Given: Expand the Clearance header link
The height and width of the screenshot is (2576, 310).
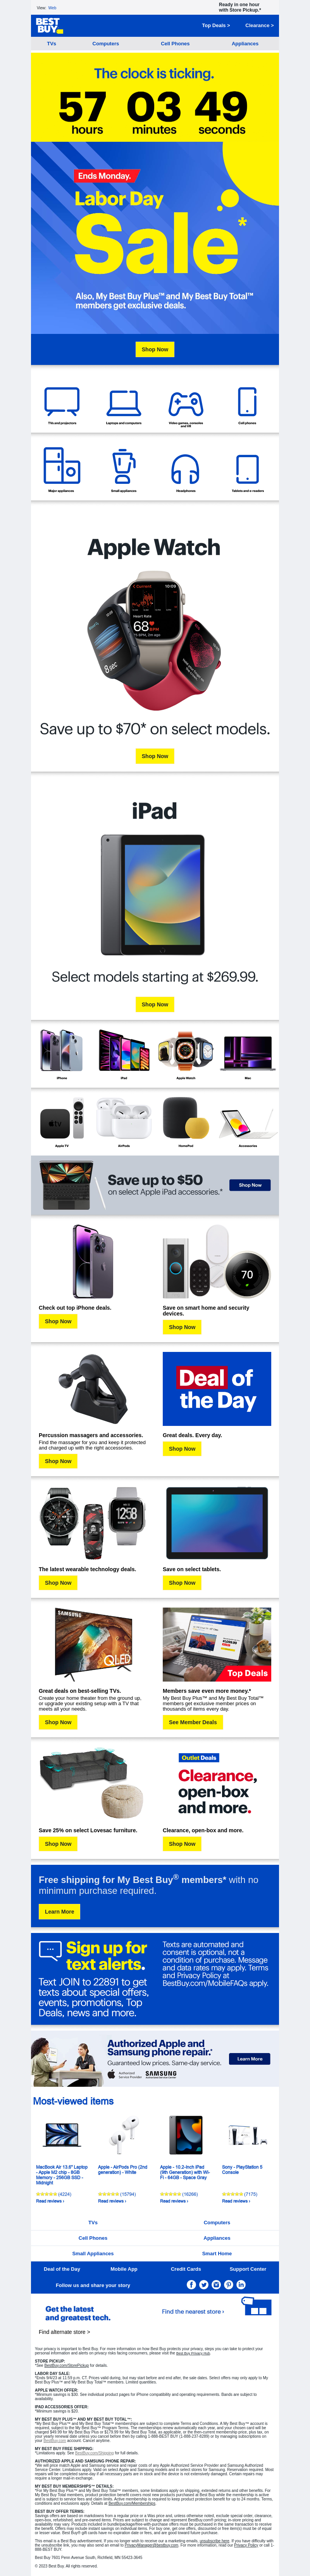Looking at the screenshot, I should 259,26.
